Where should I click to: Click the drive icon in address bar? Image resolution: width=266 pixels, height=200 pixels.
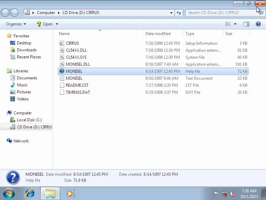(27, 13)
